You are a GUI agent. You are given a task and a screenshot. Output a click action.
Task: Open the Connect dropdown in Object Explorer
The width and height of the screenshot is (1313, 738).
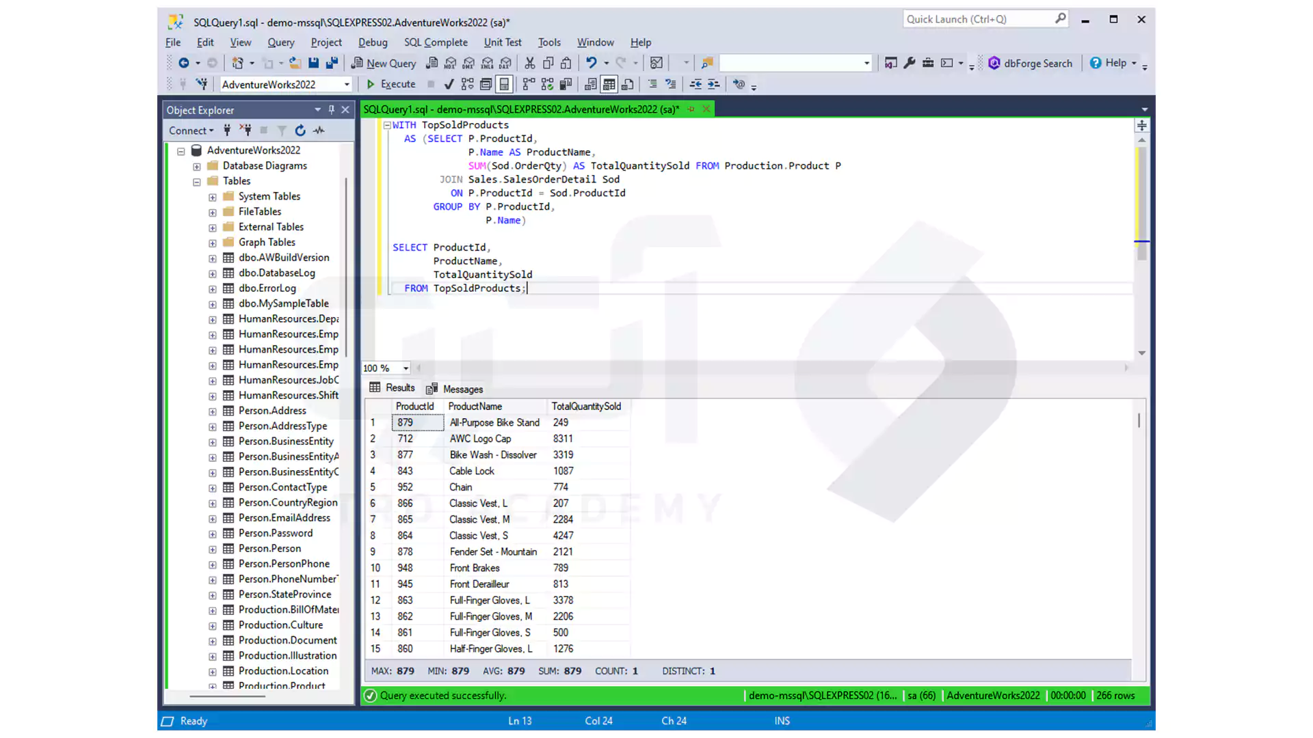coord(191,130)
